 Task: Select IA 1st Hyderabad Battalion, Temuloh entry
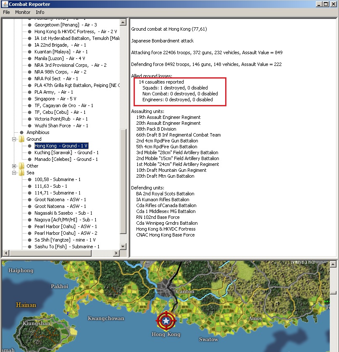[77, 38]
